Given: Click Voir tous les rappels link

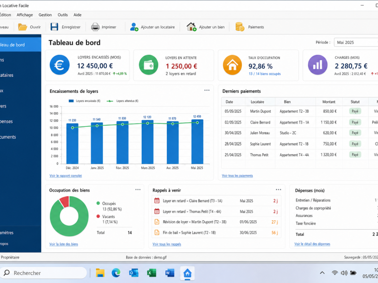Looking at the screenshot, I should (167, 244).
